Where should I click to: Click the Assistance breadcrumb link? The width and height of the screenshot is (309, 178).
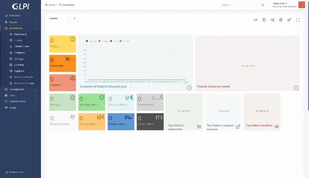point(67,5)
